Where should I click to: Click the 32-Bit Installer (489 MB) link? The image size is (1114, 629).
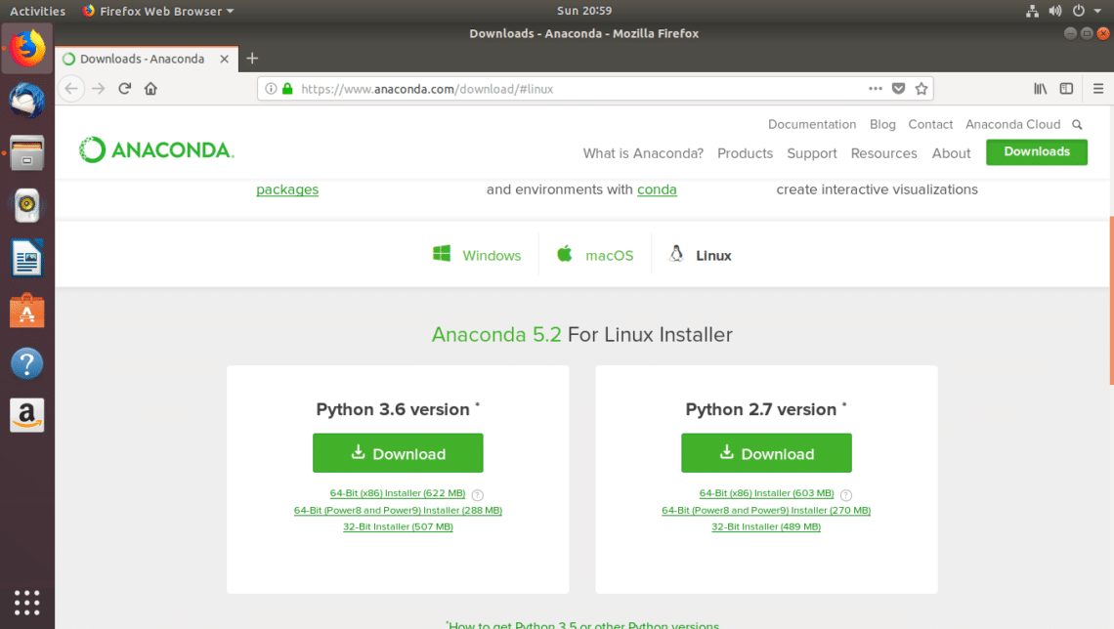click(766, 526)
